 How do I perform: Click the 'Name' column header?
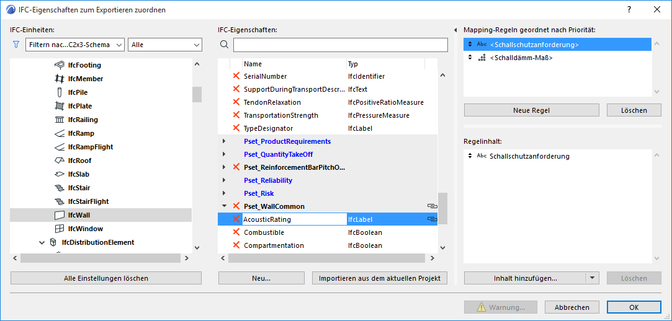point(294,64)
